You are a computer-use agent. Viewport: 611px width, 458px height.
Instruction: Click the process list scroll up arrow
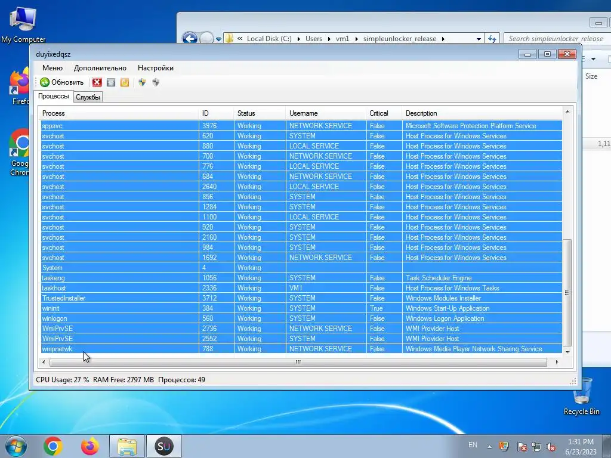tap(567, 112)
